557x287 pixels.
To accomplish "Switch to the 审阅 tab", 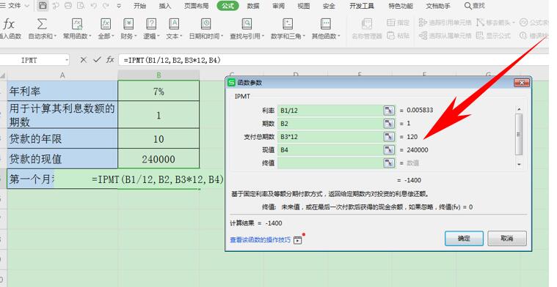I will (x=279, y=6).
